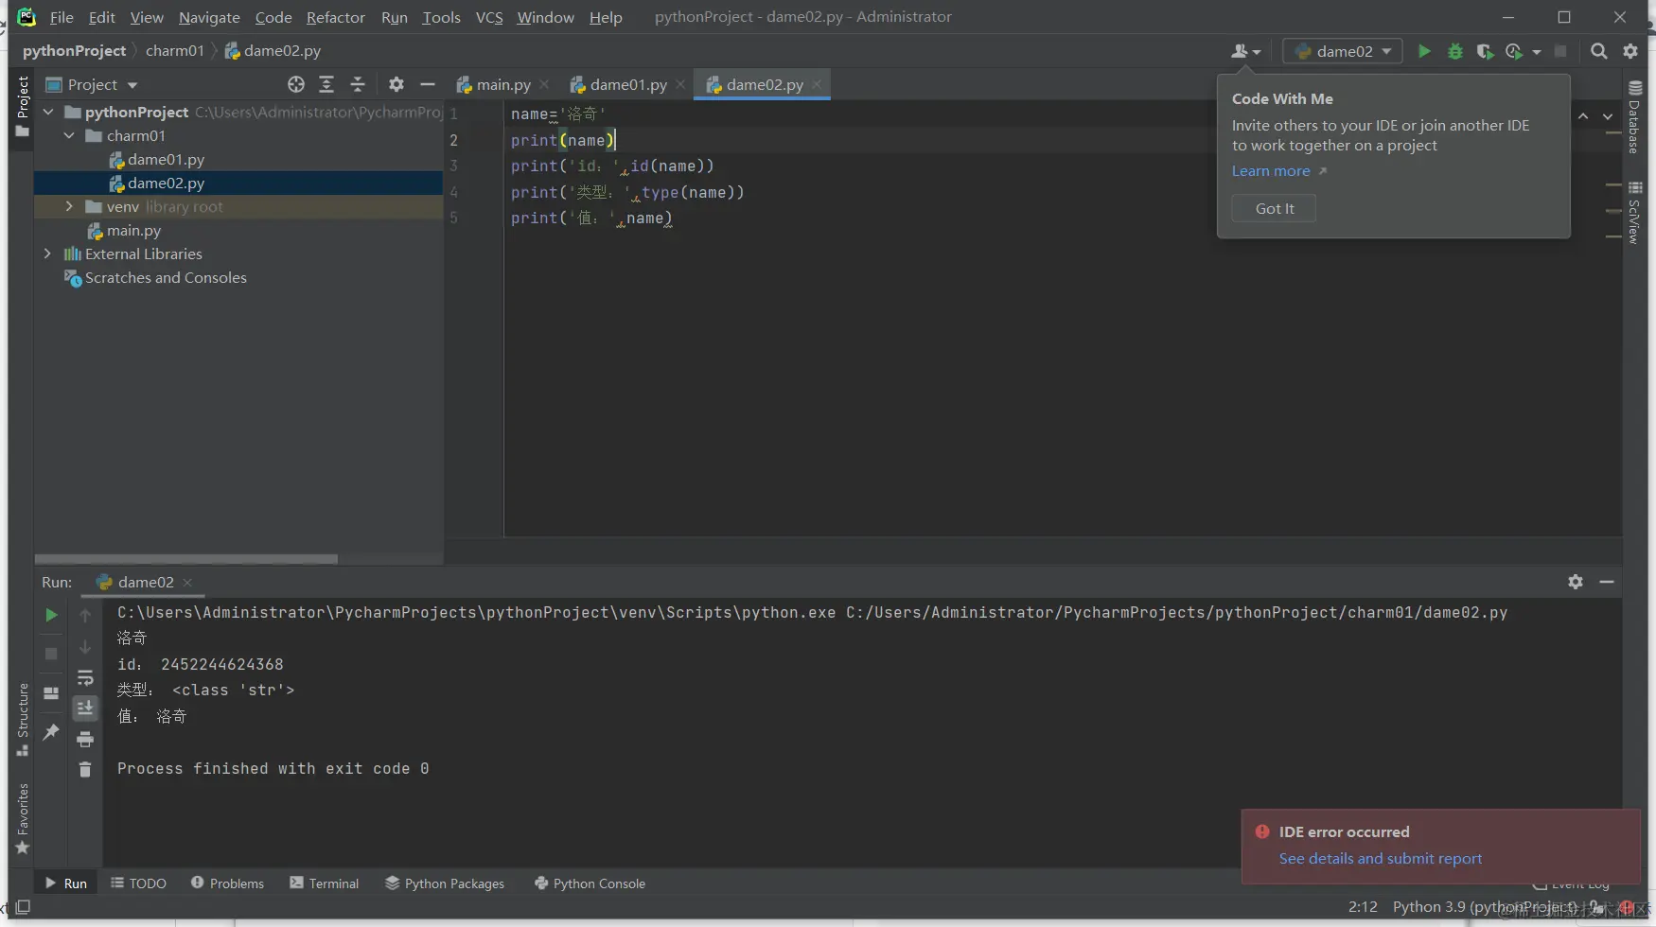The height and width of the screenshot is (927, 1656).
Task: Print the Run console output
Action: pos(85,739)
